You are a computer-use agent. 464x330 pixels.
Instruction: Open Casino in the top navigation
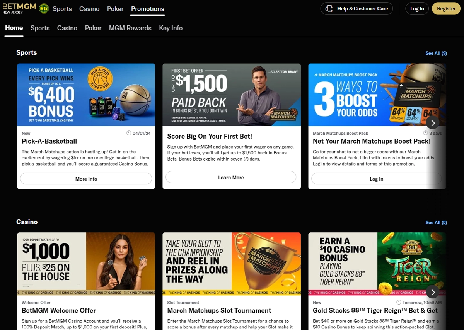(x=89, y=8)
